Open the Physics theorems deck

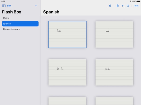coord(20,29)
